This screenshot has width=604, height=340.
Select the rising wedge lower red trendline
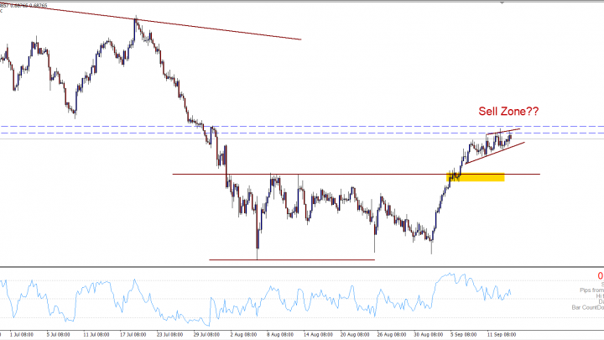[x=495, y=153]
